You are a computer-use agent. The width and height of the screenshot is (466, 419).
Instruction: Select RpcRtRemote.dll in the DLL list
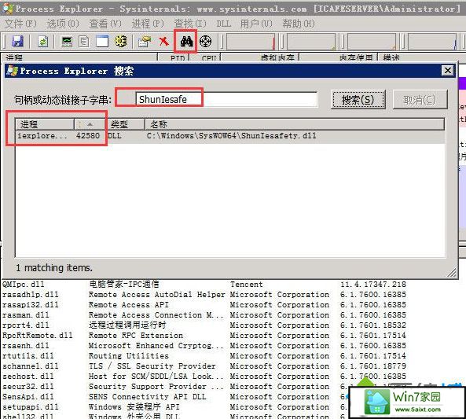pyautogui.click(x=38, y=336)
